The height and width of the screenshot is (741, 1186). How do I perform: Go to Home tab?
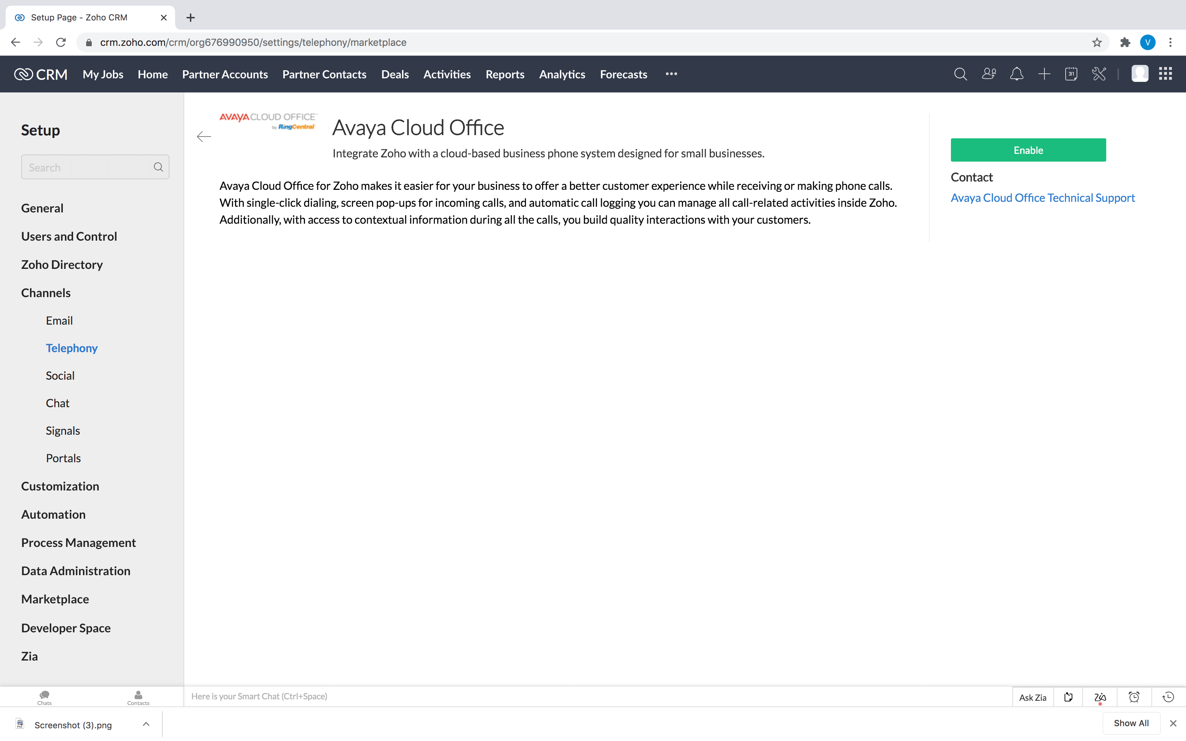(152, 74)
